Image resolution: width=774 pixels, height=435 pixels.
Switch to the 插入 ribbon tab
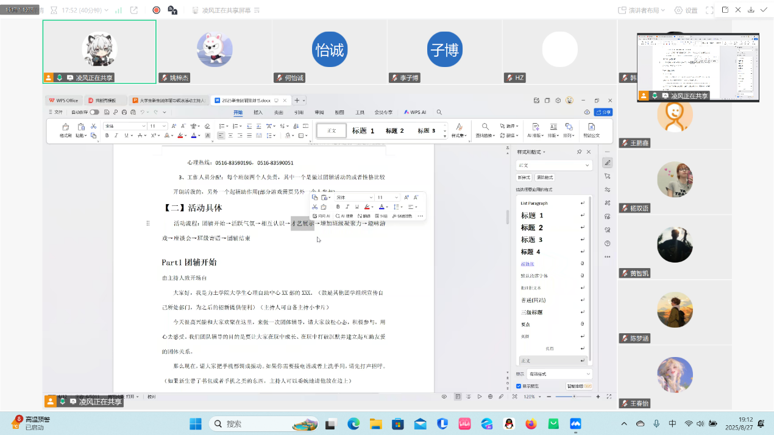coord(258,112)
